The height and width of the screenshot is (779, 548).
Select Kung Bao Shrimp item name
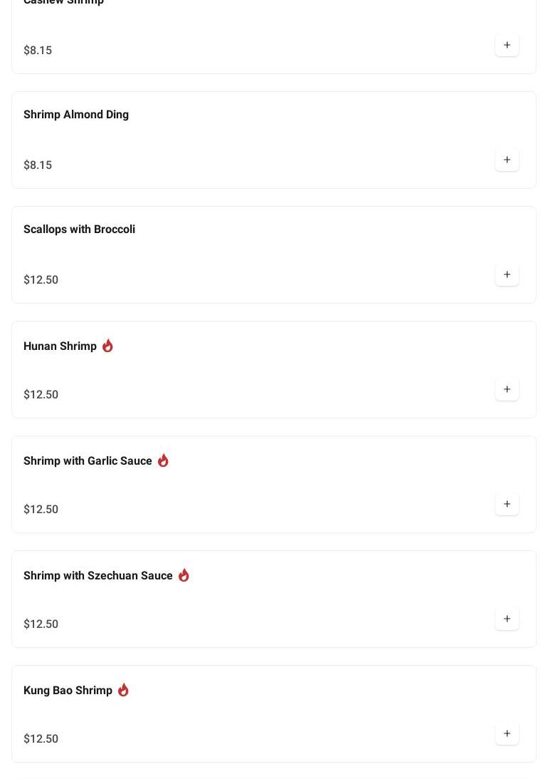click(x=68, y=691)
